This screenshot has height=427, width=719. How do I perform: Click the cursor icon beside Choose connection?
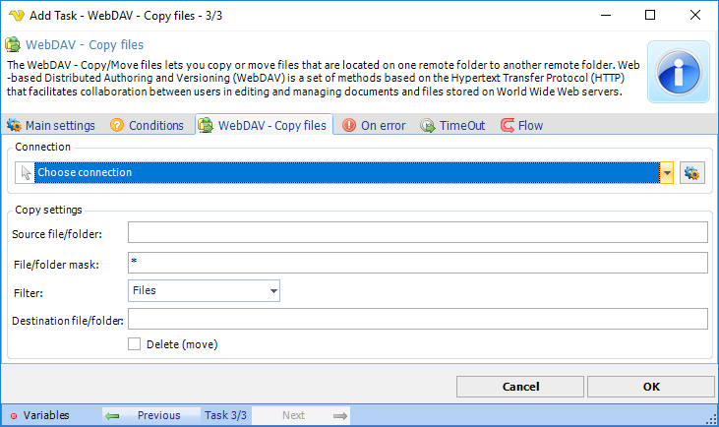pos(26,173)
